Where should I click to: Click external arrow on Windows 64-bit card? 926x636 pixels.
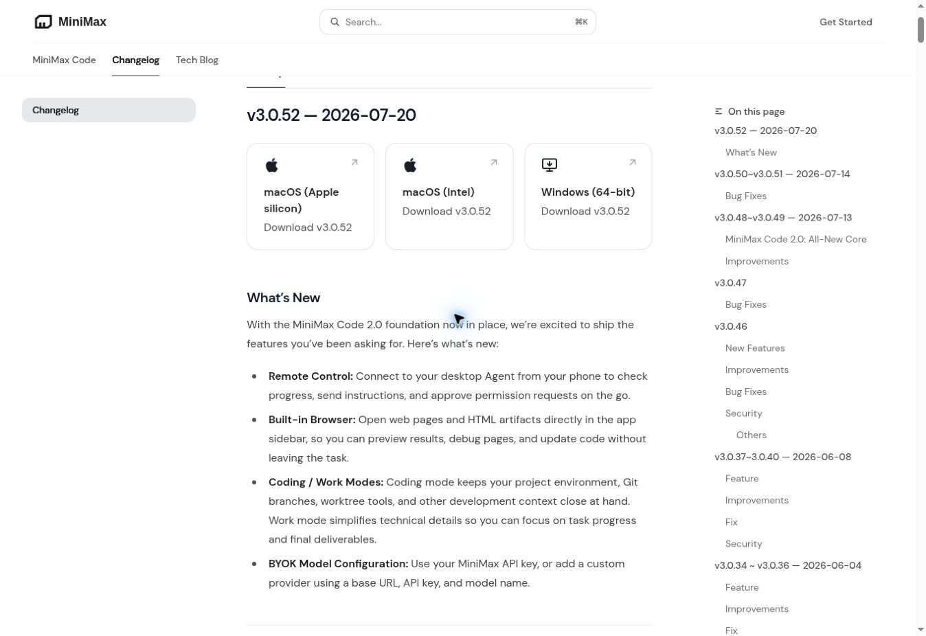(633, 163)
